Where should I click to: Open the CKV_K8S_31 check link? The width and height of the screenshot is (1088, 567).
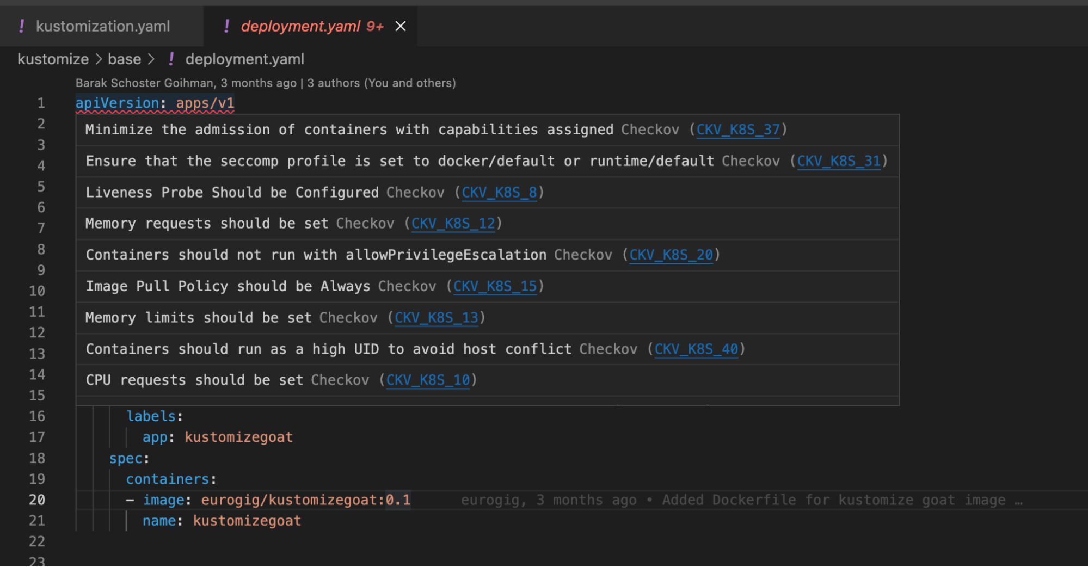[x=839, y=161]
